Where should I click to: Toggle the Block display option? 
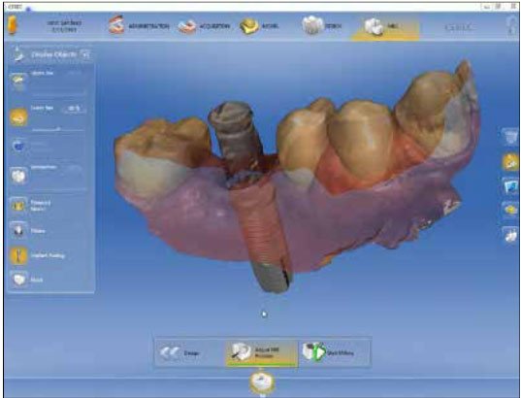tap(18, 280)
